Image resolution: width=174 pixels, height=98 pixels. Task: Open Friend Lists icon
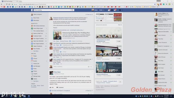[x=32, y=63]
